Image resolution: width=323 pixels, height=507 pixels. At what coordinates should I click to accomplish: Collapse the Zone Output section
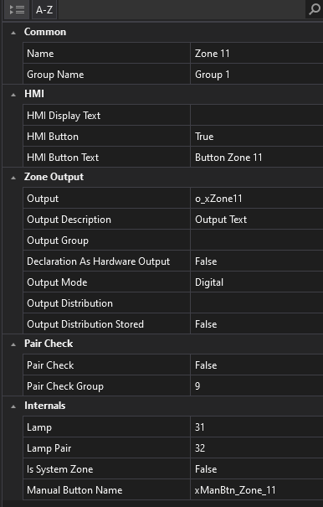[13, 177]
